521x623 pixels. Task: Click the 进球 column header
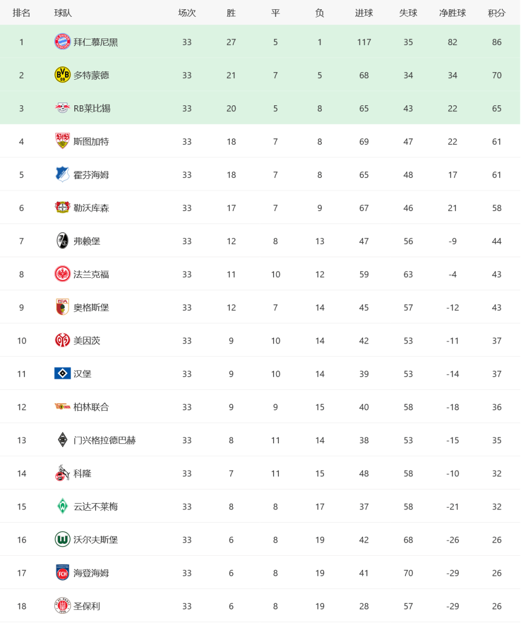364,13
